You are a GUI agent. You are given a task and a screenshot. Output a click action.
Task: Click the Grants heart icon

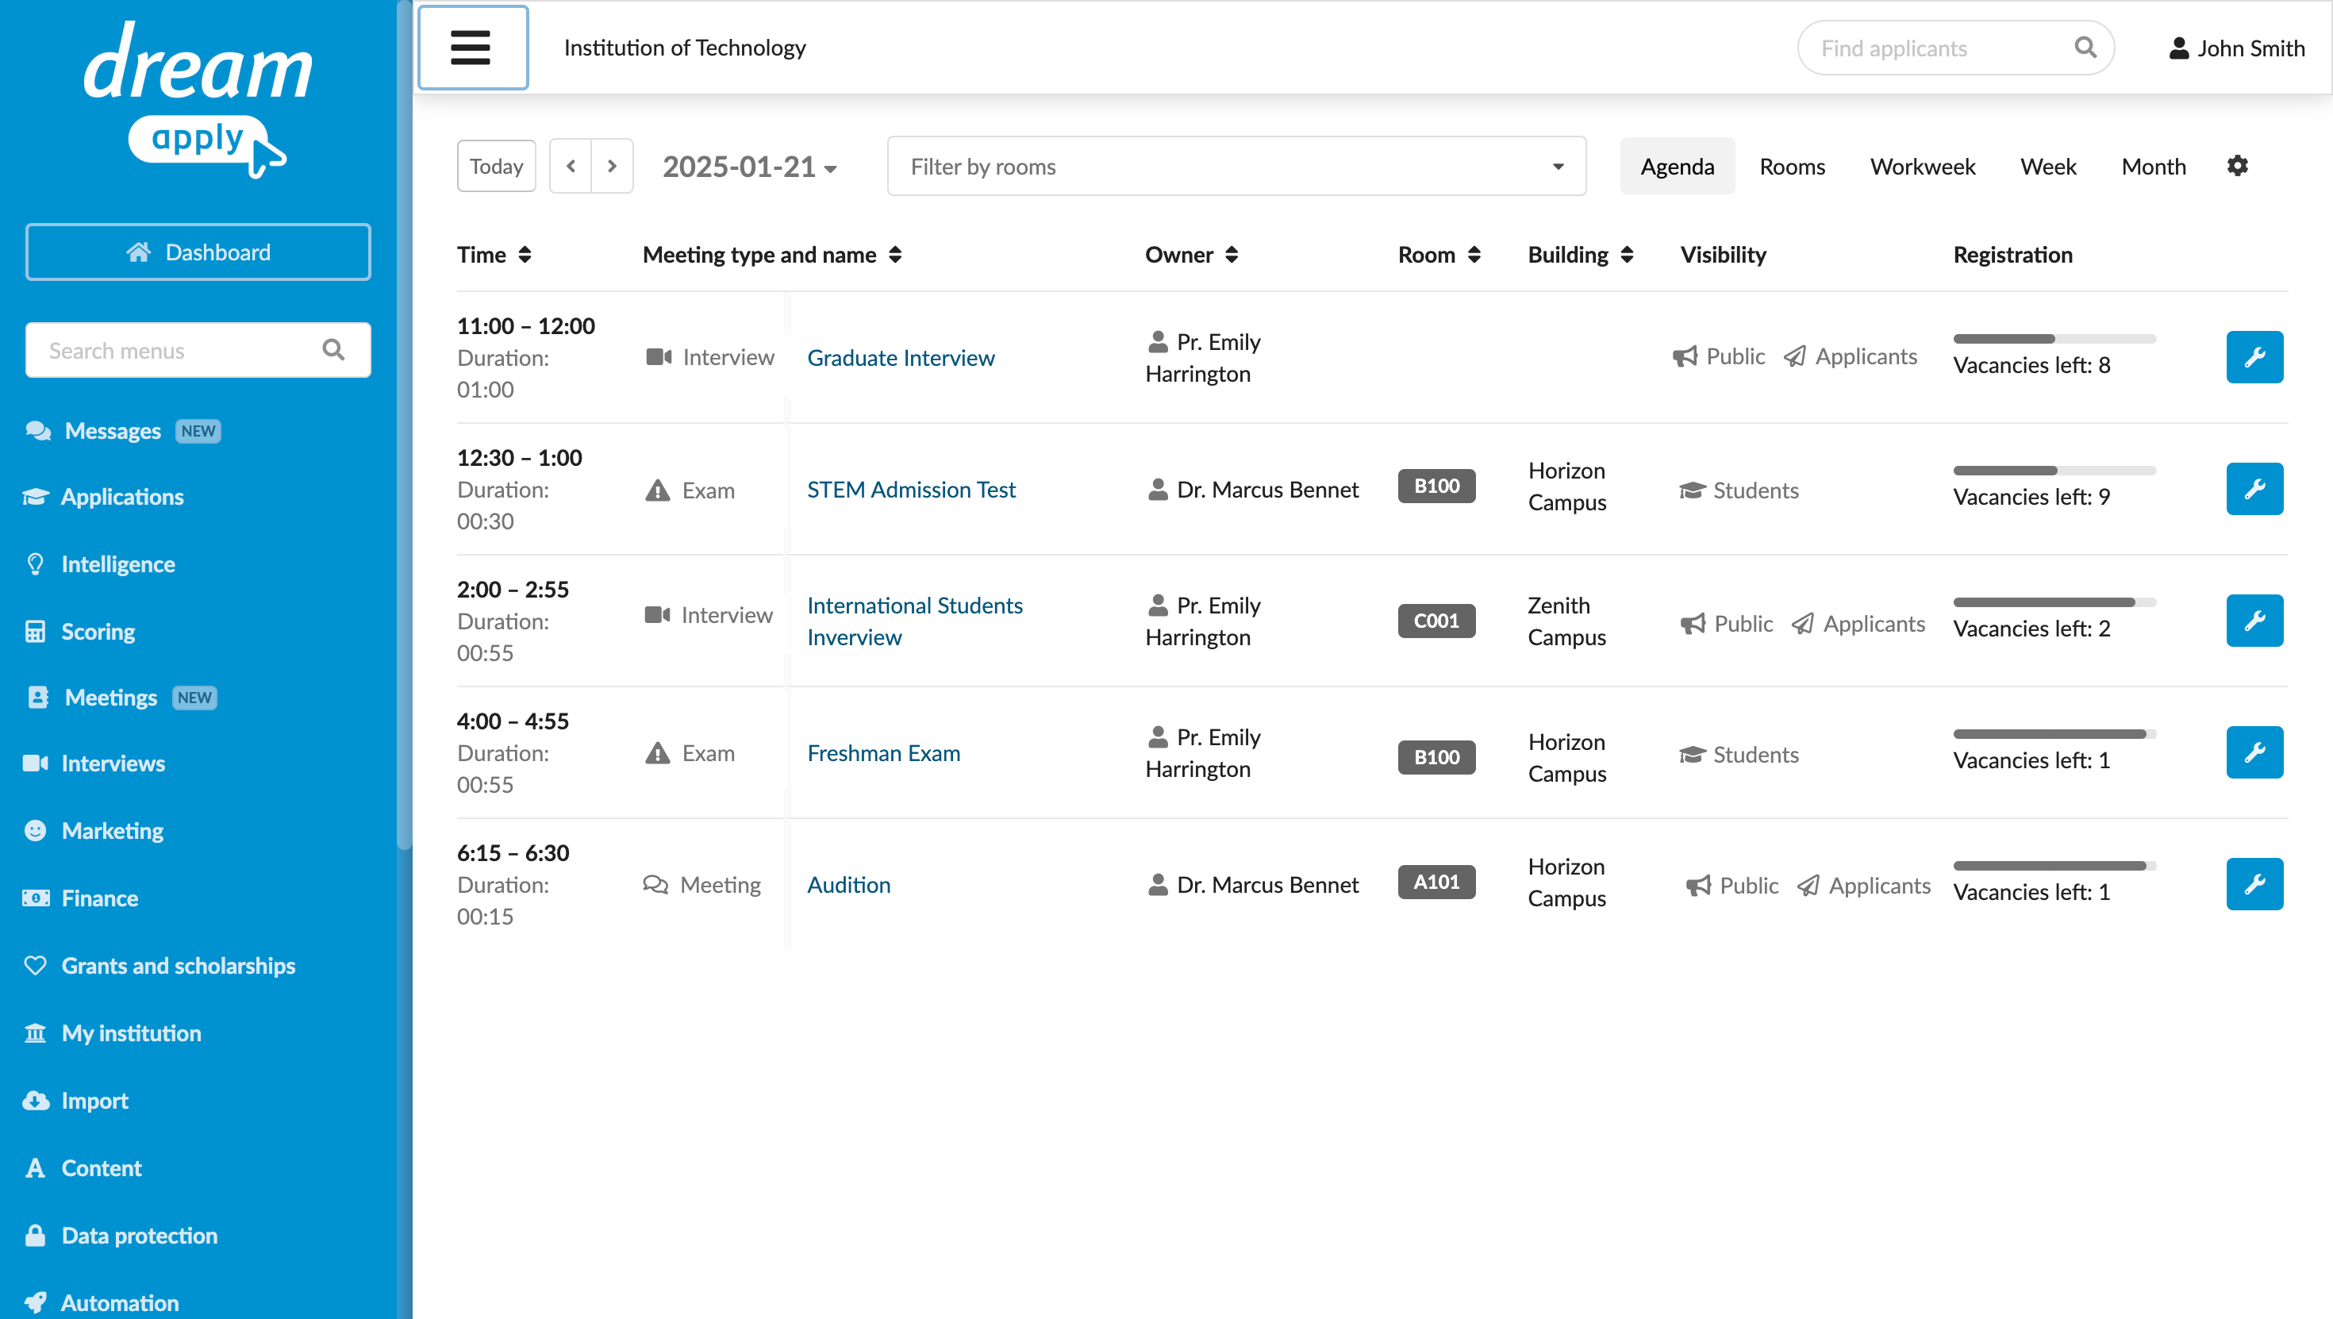36,966
